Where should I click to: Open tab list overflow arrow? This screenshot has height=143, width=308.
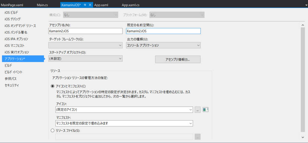click(x=306, y=5)
